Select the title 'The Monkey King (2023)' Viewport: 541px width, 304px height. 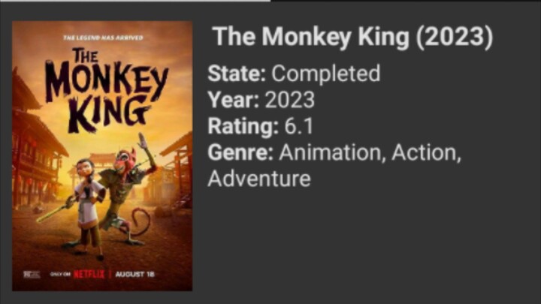(x=352, y=38)
